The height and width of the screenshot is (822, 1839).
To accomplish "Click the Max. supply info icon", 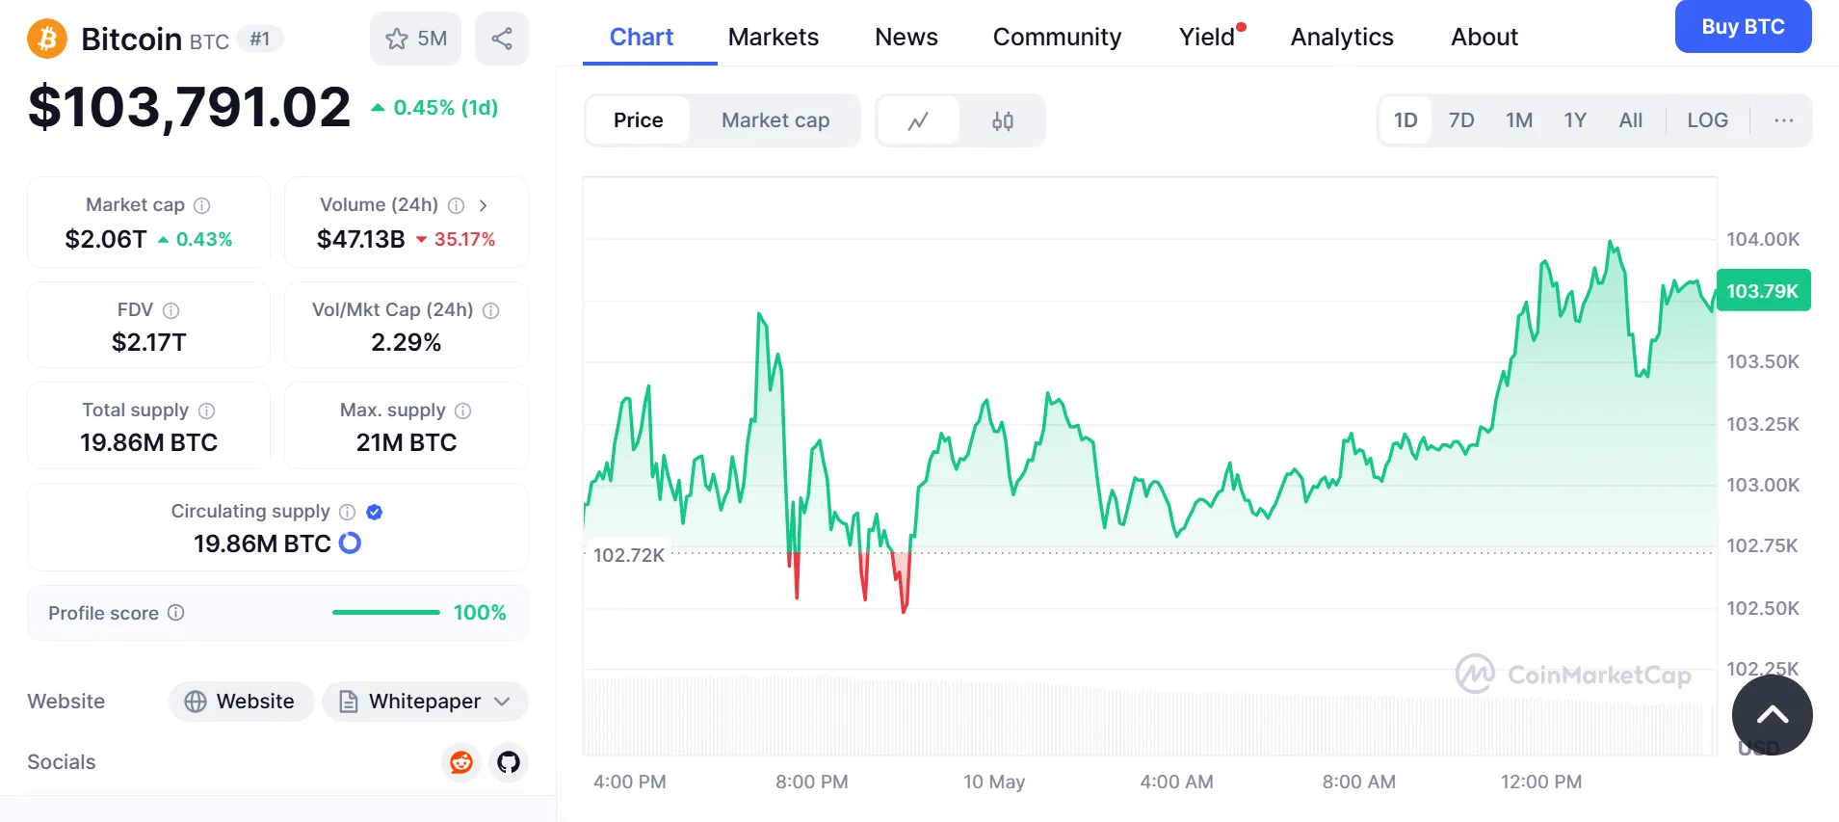I will 462,411.
